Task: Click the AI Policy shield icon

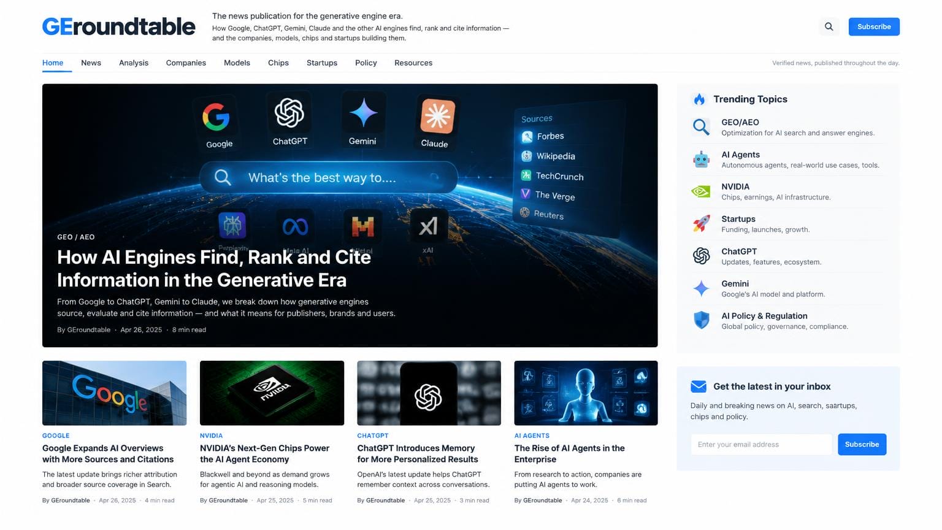Action: [x=701, y=320]
